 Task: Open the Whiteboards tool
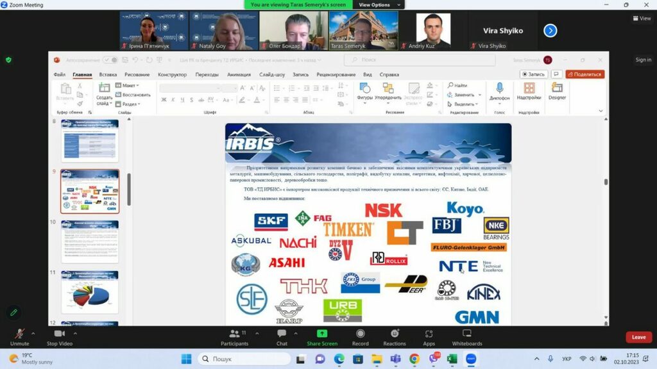point(467,334)
